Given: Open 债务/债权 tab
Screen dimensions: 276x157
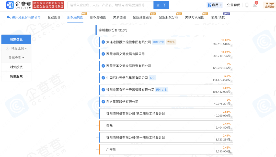Looking at the screenshot, I should click(x=218, y=17).
